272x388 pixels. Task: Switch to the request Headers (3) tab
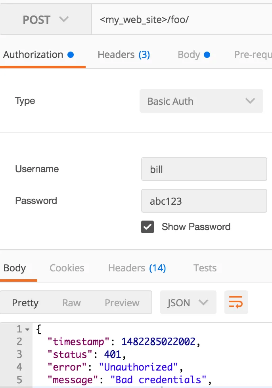(x=124, y=55)
